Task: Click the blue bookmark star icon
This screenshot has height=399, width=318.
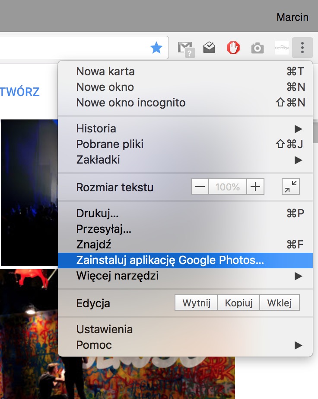Action: pyautogui.click(x=156, y=48)
